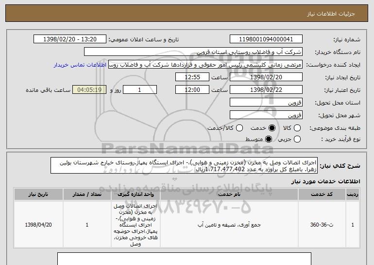The width and height of the screenshot is (374, 265).
Task: Click the تاریخ نیاز column header
Action: point(38,194)
